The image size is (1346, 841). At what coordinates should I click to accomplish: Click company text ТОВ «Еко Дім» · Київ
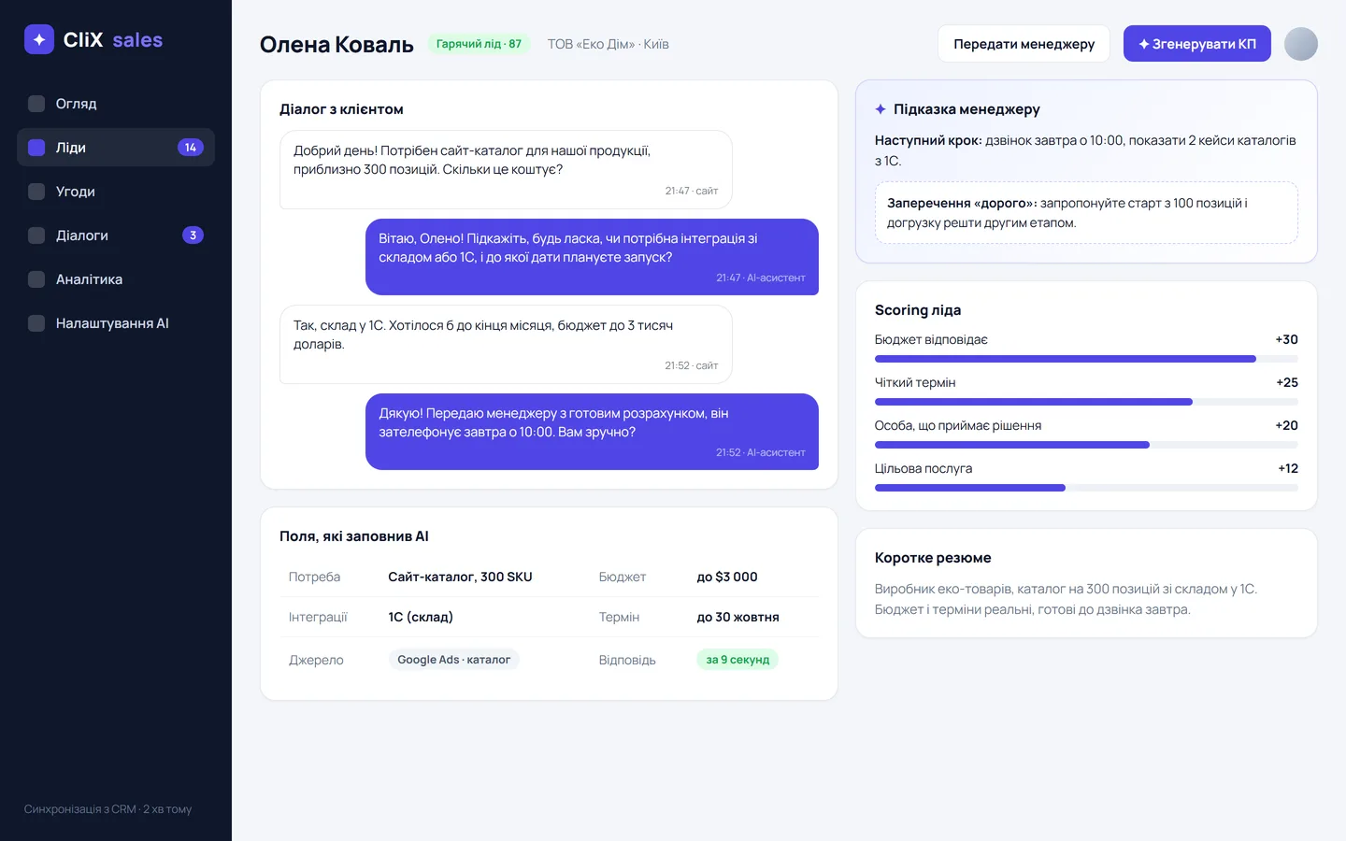click(x=609, y=44)
